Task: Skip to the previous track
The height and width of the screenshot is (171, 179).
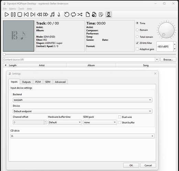Action: click(x=26, y=14)
